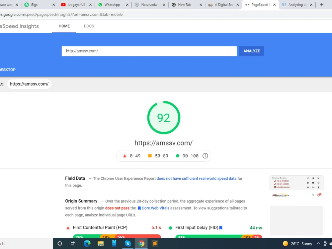Close the New Tab tab
332x249 pixels.
(201, 5)
